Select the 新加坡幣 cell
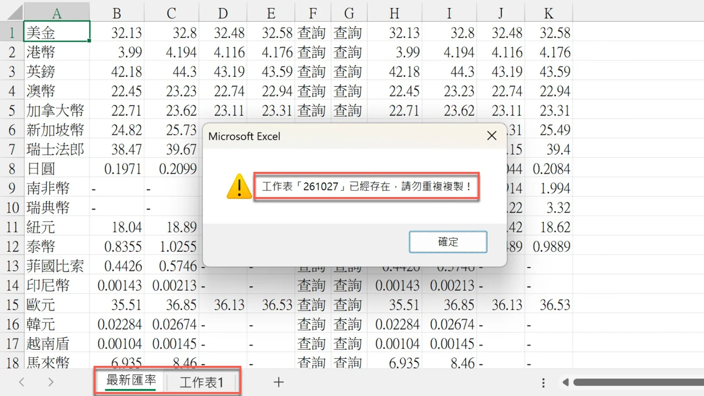The image size is (704, 396). coord(57,130)
